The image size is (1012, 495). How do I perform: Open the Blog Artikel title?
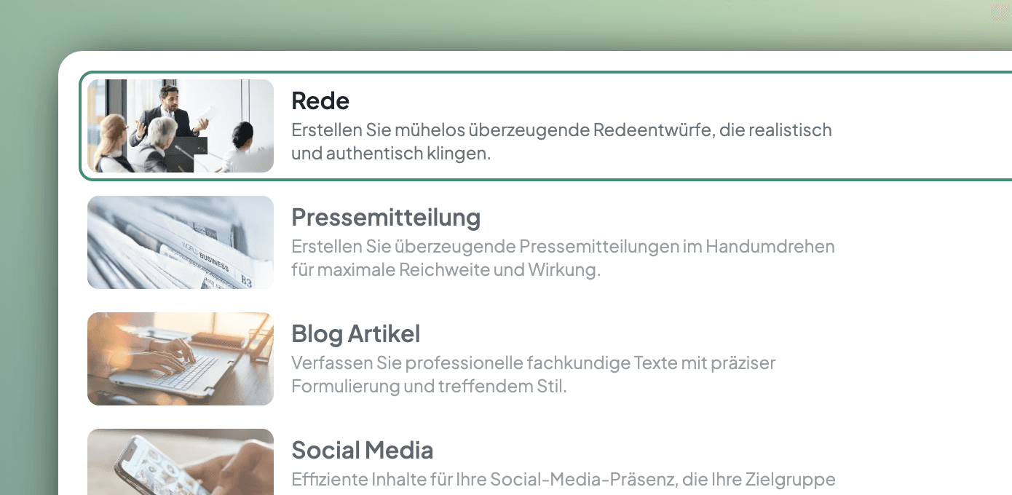coord(355,333)
